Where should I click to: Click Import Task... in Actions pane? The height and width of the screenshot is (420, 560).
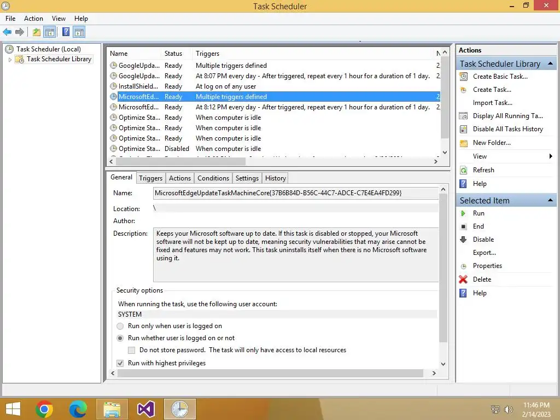493,103
